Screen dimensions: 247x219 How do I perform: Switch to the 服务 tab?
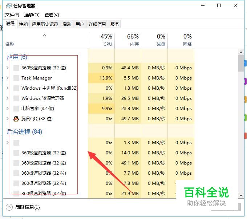click(114, 24)
